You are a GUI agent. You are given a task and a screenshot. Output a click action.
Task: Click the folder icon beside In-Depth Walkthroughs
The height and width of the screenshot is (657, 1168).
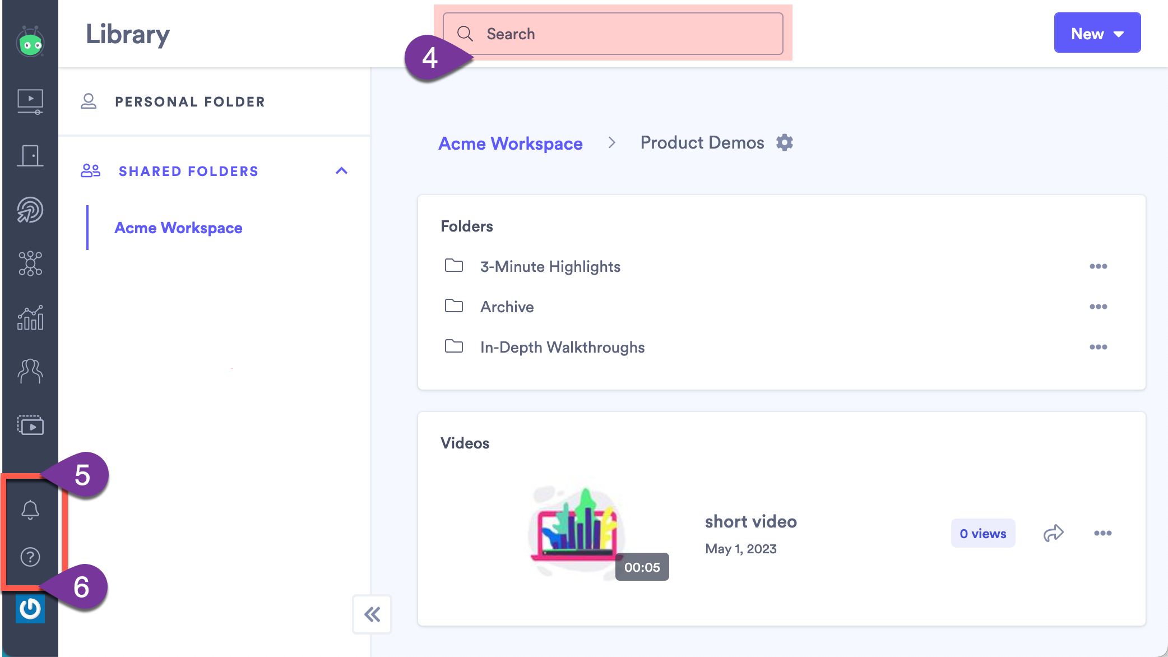point(454,346)
